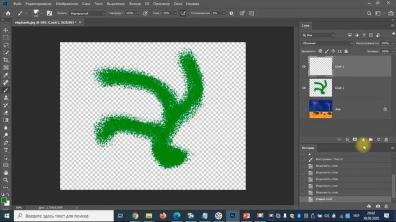Open the Home screen icon
The width and height of the screenshot is (396, 222).
8,14
